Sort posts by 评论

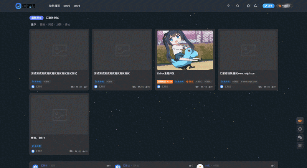click(x=67, y=25)
